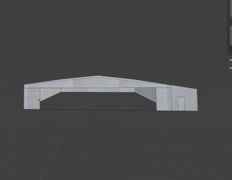Expand the upper collapsed sidebar panel triangle

click(x=231, y=60)
